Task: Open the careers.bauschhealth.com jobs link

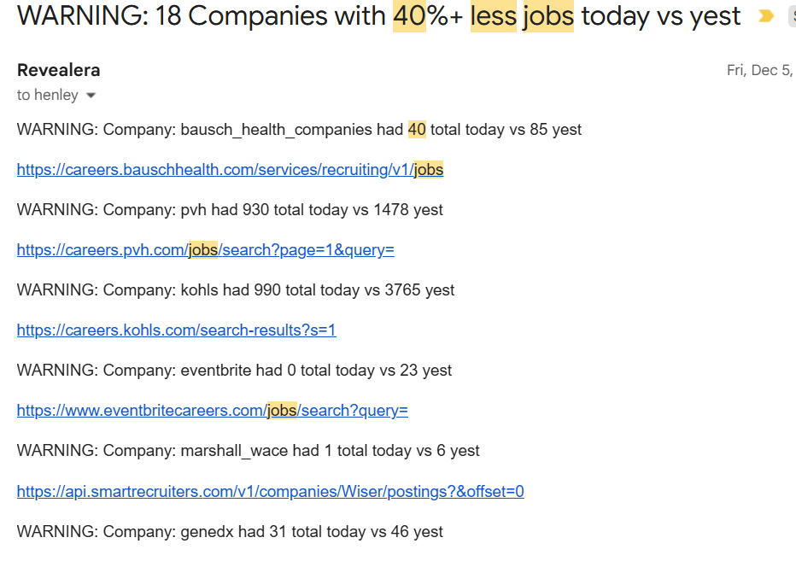Action: (230, 170)
